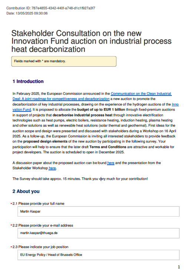The image size is (187, 271).
Task: Click the Contribution ID text at top
Action: [x=51, y=8]
